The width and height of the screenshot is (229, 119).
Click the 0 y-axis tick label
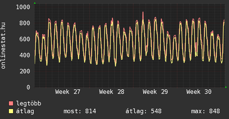click(28, 87)
